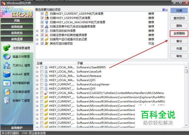Open the 开始 sidebar tab
Image resolution: width=189 pixels, height=135 pixels.
tap(17, 20)
